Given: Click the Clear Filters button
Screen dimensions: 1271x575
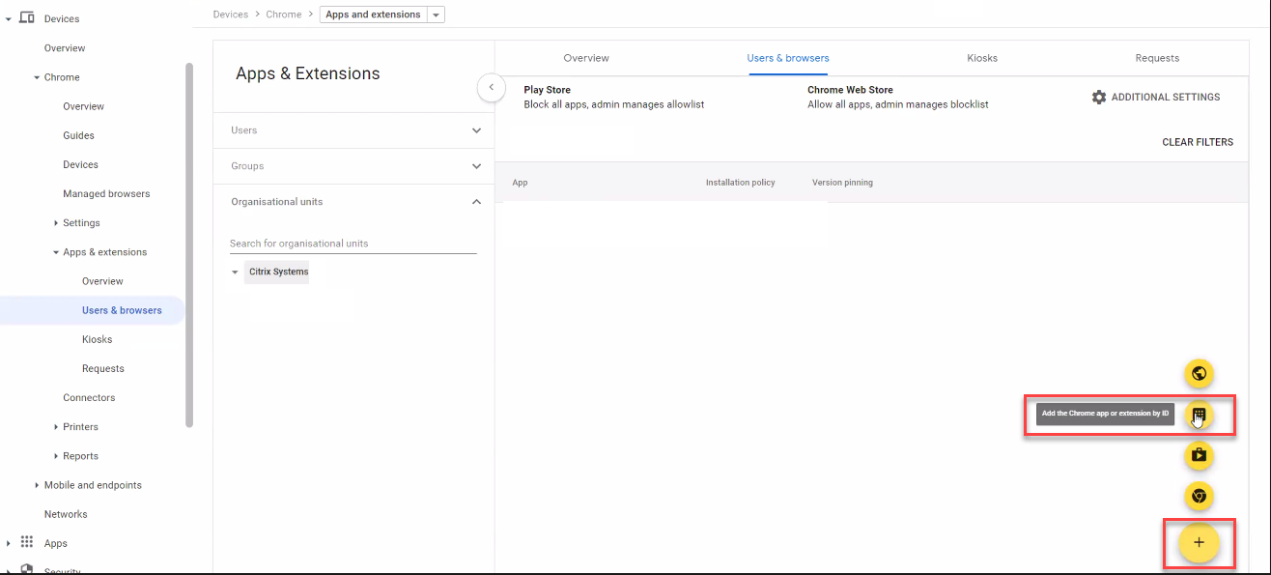Looking at the screenshot, I should tap(1197, 142).
